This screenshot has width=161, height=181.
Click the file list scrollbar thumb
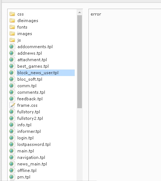pos(79,62)
